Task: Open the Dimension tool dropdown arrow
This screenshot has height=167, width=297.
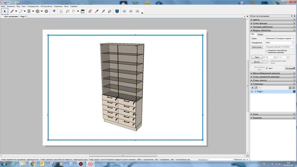Action: coord(78,11)
